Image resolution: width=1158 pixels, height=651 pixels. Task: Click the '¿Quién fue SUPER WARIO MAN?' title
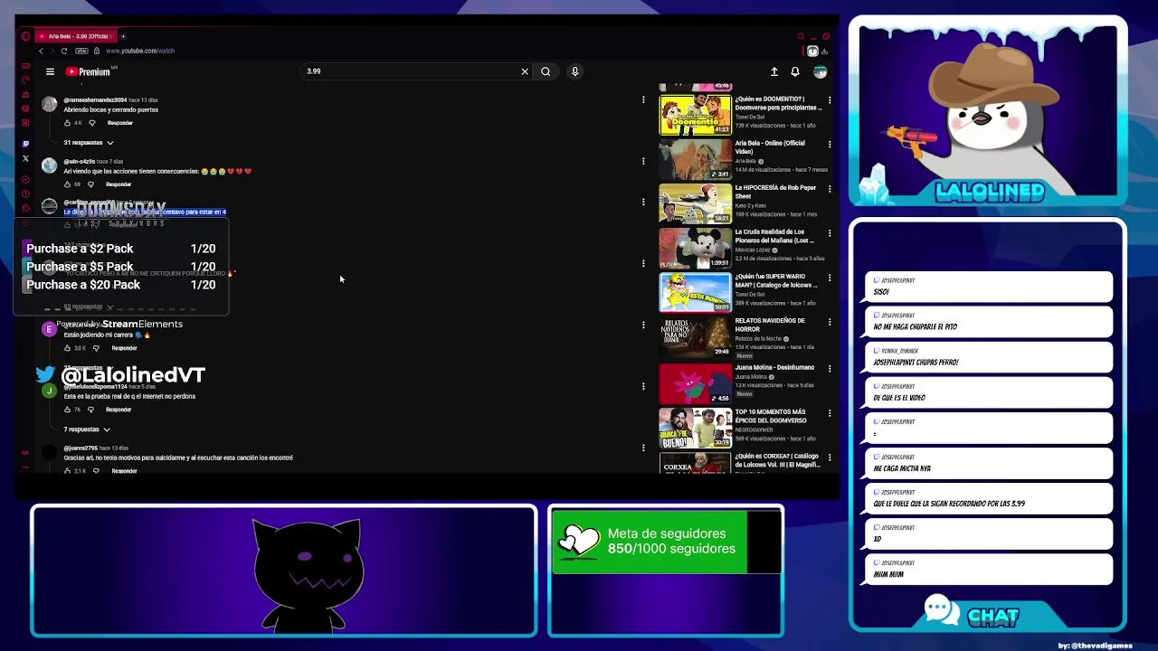(776, 280)
